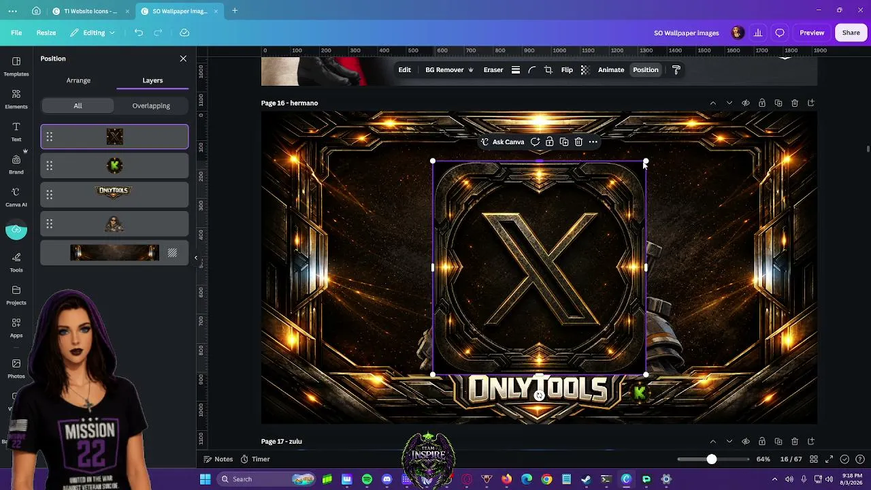
Task: Open the Notes panel
Action: click(x=218, y=459)
